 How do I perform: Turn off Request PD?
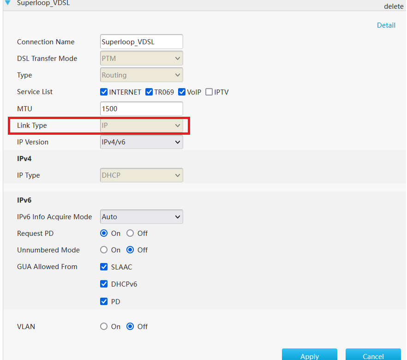pos(130,233)
